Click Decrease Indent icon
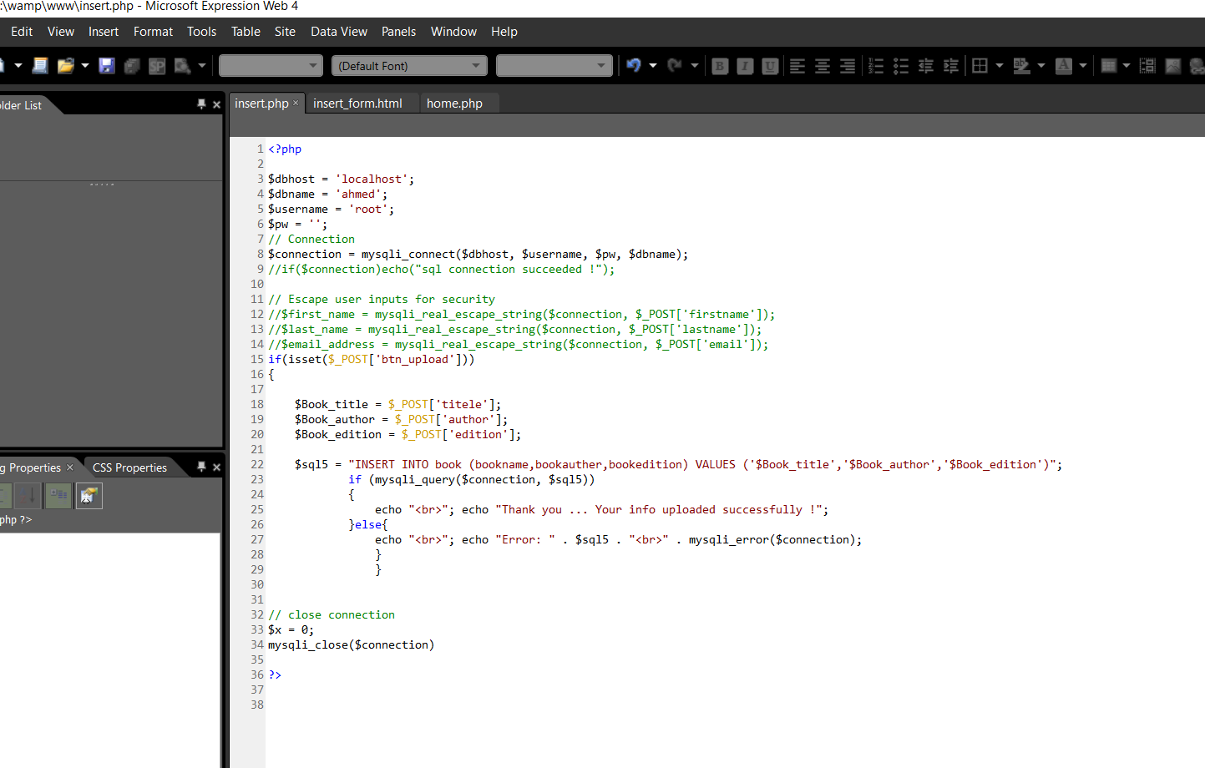 tap(926, 66)
